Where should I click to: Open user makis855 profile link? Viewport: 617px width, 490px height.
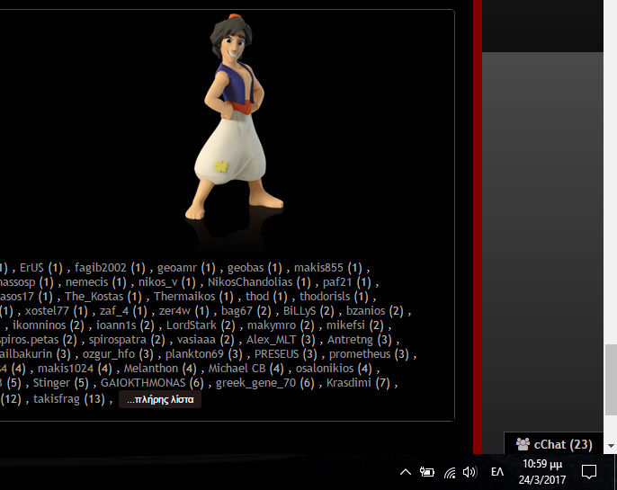pos(318,268)
